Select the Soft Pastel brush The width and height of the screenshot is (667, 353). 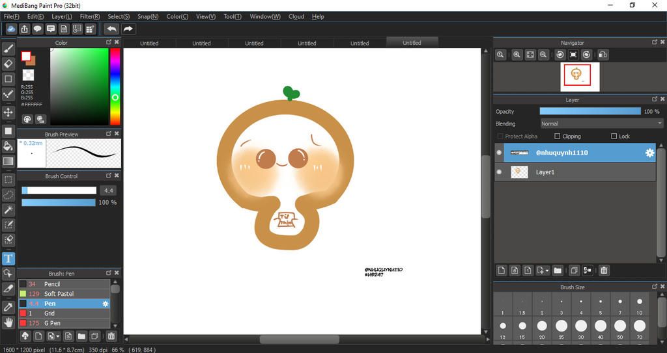[x=64, y=294]
